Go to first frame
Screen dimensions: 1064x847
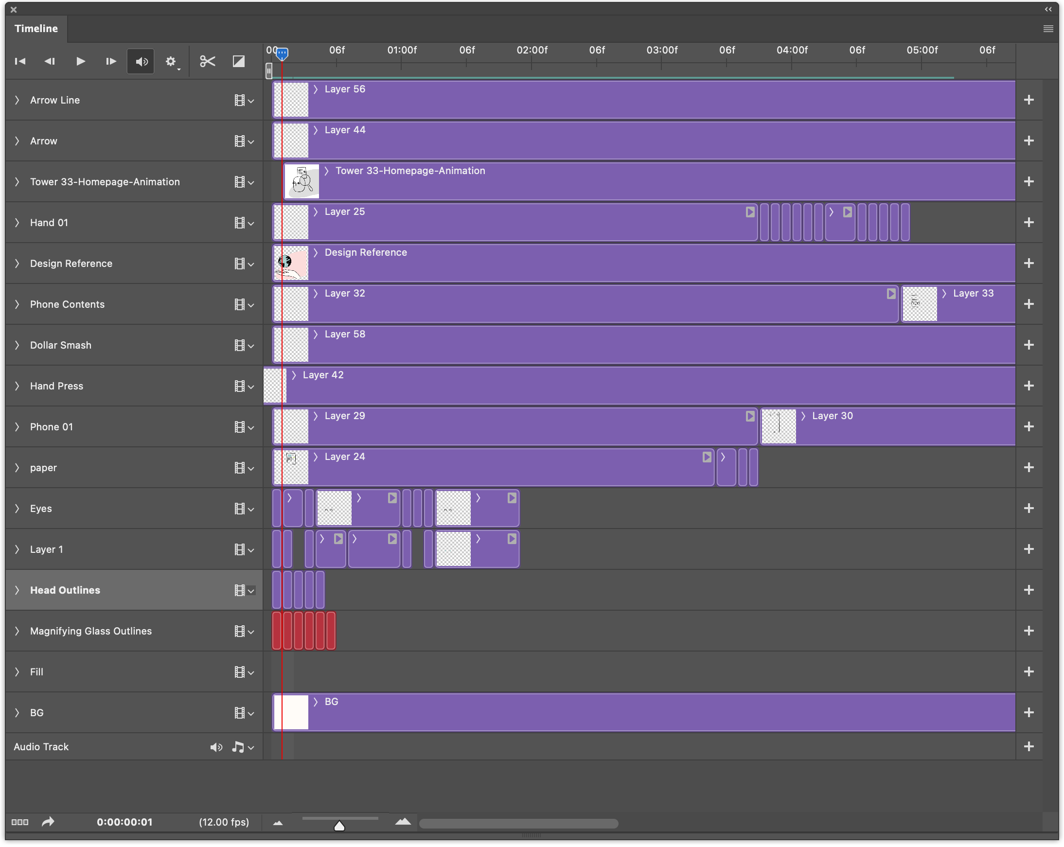point(20,61)
